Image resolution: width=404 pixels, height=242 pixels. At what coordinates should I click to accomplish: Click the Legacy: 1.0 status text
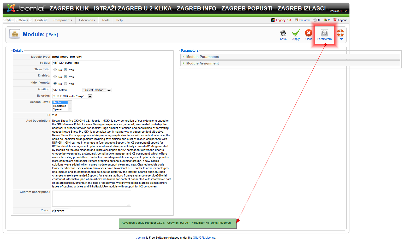[x=283, y=20]
